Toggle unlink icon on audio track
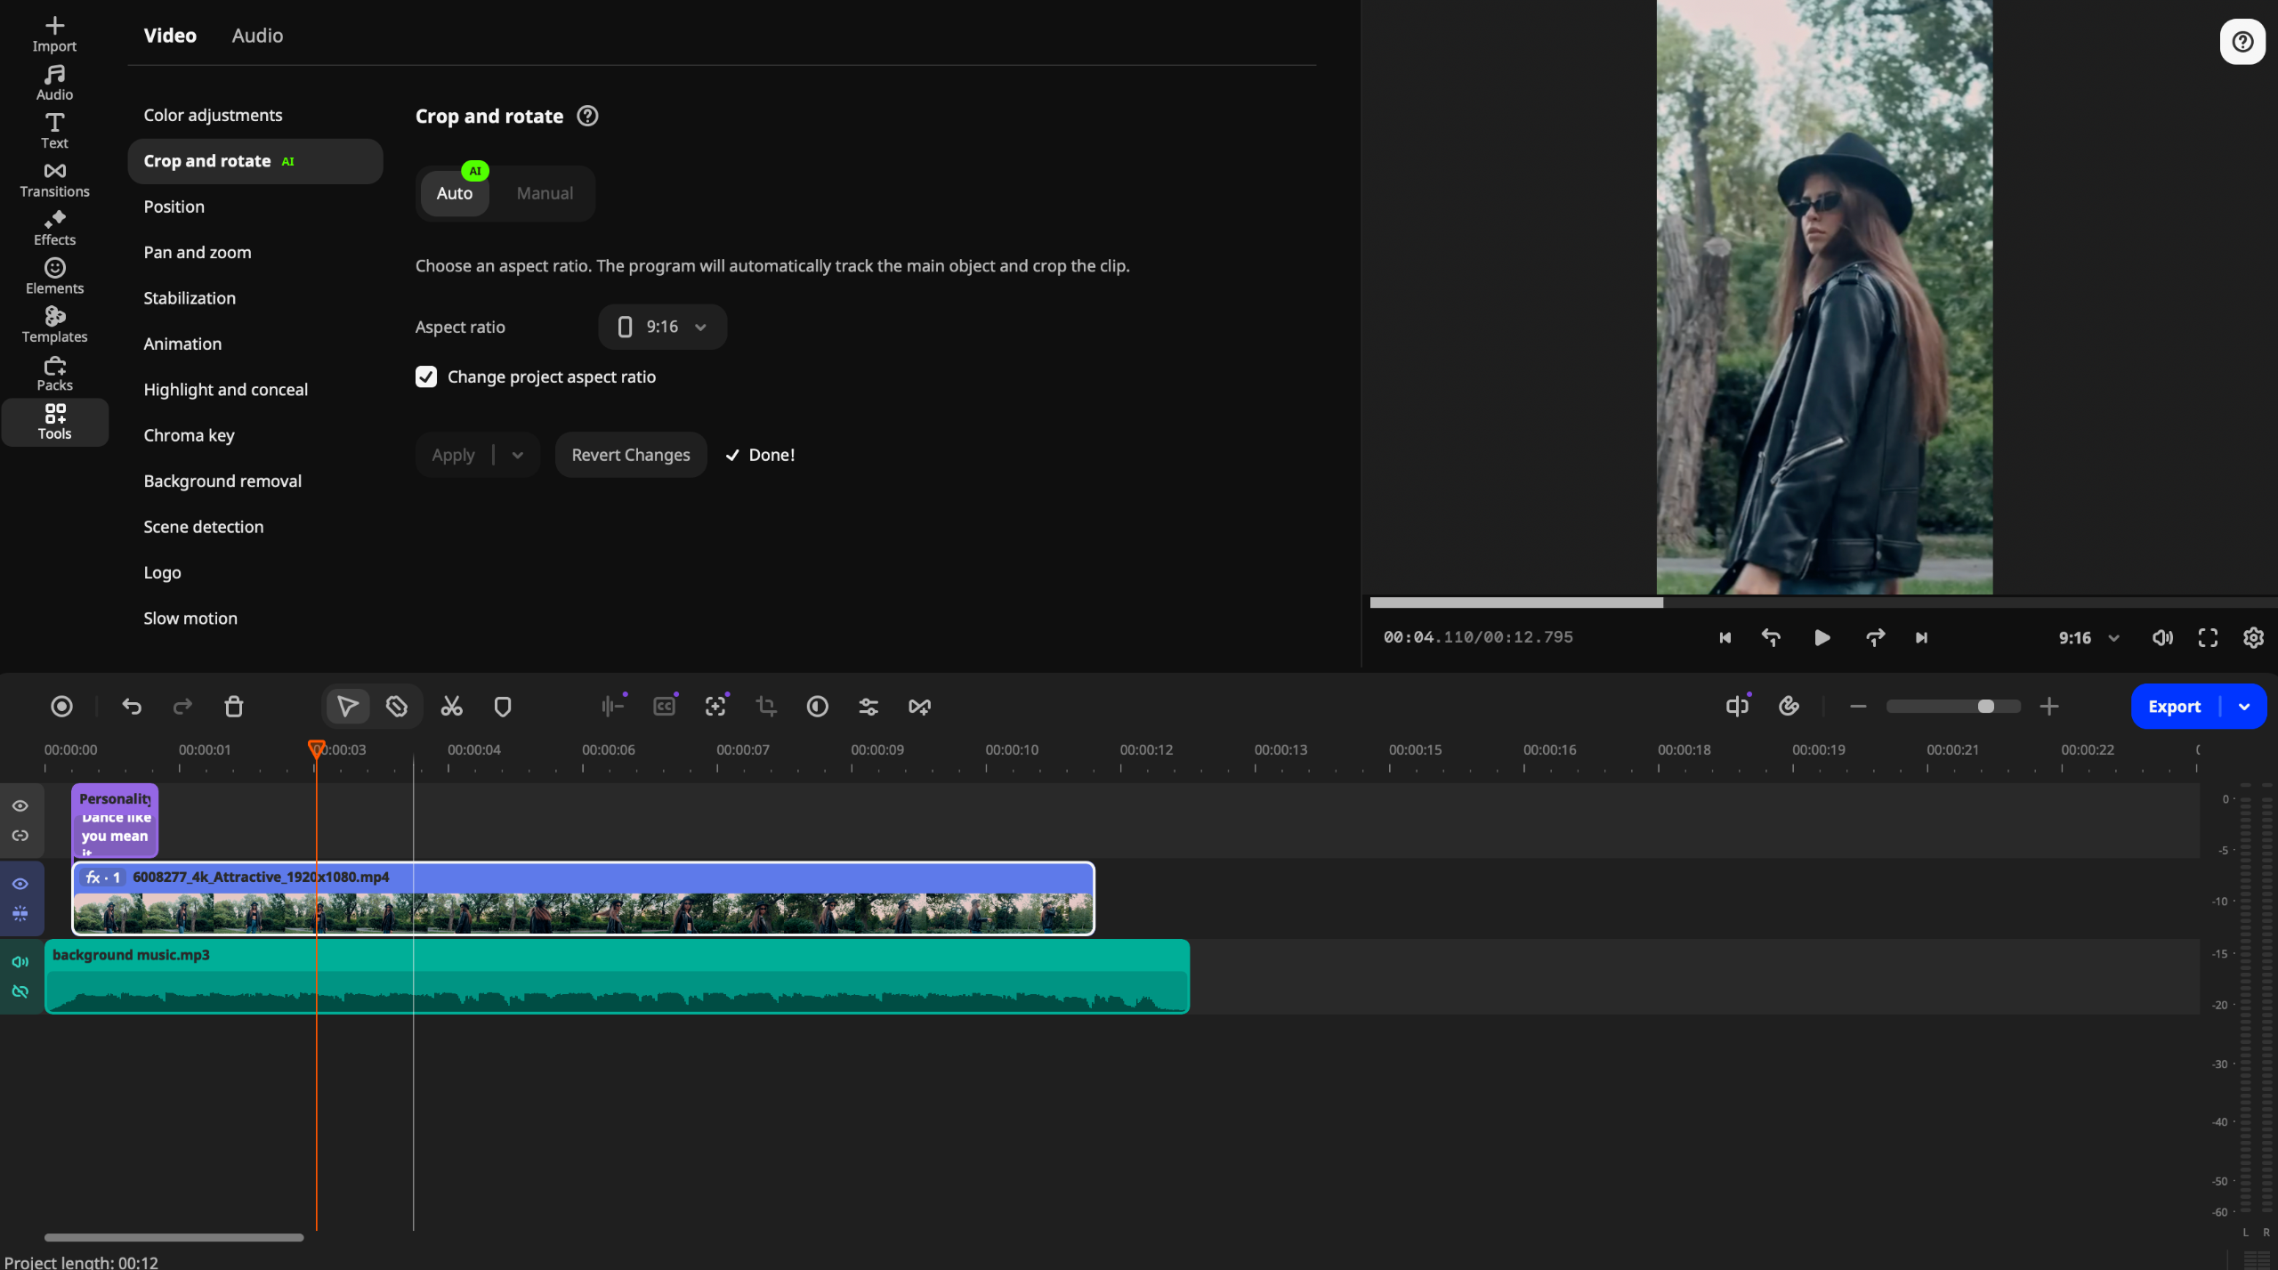2278x1270 pixels. tap(20, 991)
